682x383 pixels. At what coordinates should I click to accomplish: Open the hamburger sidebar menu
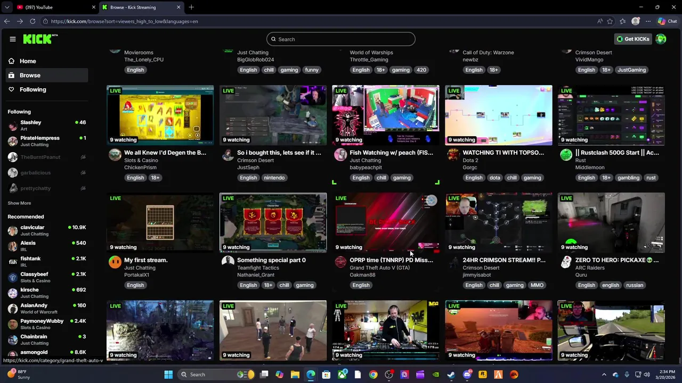click(13, 39)
